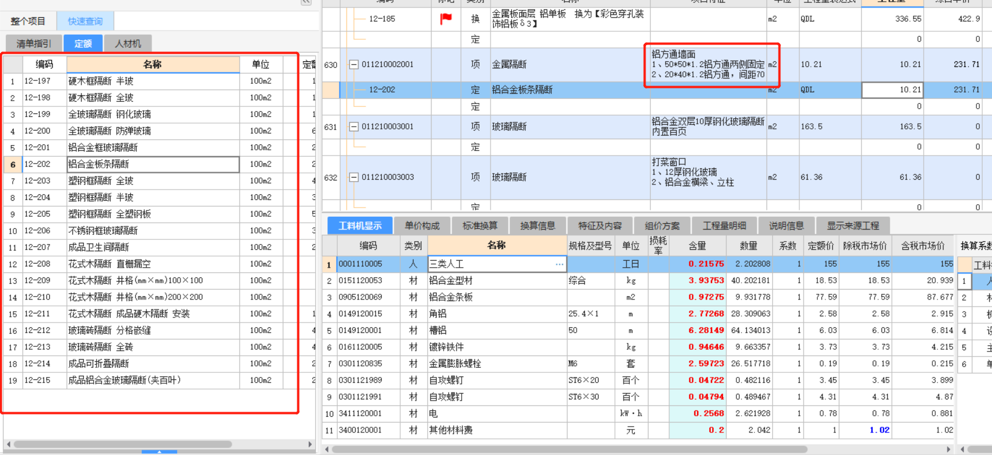
Task: Click the left arrow of quota list scrollbar
Action: 8,445
